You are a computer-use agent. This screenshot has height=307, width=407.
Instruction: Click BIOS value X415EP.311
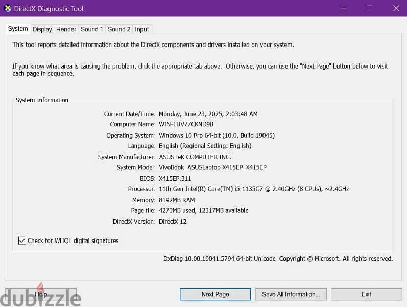coord(175,179)
